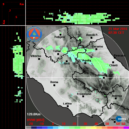Select the Latina city marker square
Viewport: 129px width, 129px height.
pyautogui.click(x=68, y=106)
